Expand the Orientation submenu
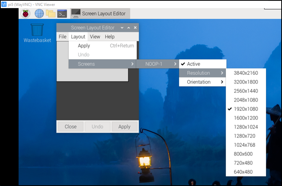Image resolution: width=282 pixels, height=186 pixels. (202, 82)
